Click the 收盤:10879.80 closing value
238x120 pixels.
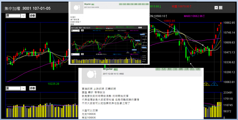(181, 6)
